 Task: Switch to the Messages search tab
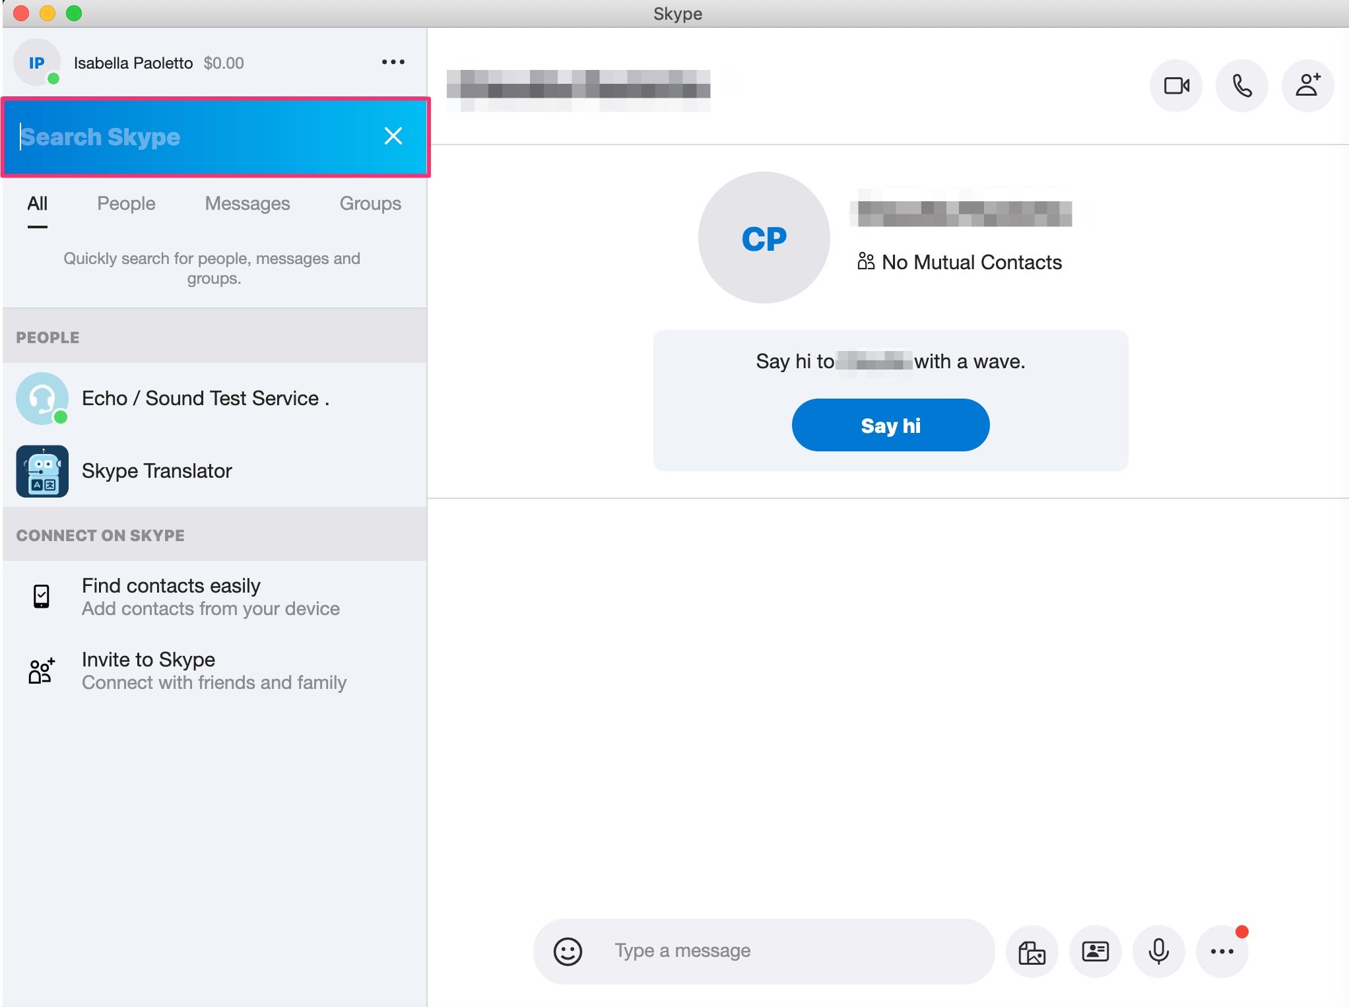247,203
